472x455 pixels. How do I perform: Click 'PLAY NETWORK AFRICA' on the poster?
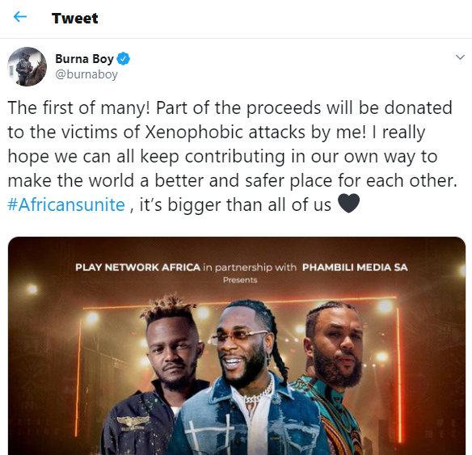[x=138, y=268]
